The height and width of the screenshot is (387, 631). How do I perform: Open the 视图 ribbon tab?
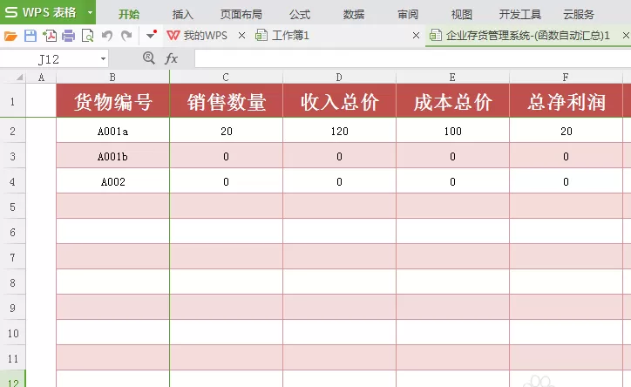pyautogui.click(x=462, y=15)
